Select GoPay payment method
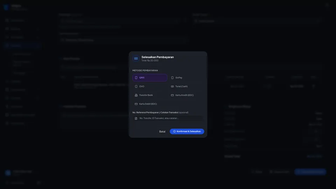This screenshot has height=189, width=336. pos(186,78)
